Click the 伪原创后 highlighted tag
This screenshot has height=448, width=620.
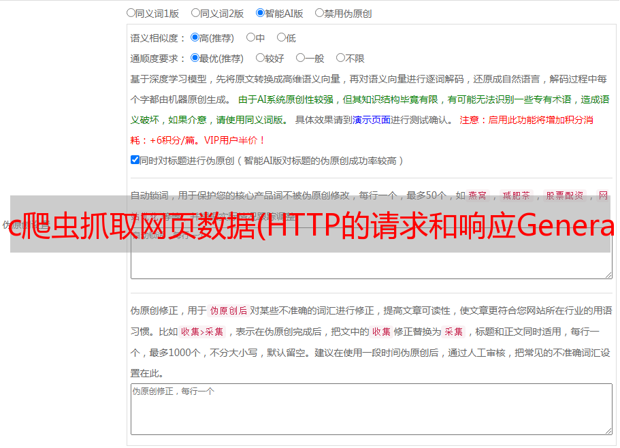click(229, 310)
